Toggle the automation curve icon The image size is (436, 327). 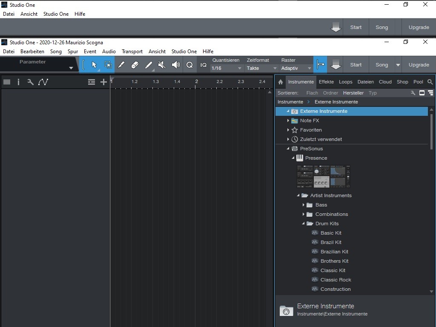pos(43,82)
